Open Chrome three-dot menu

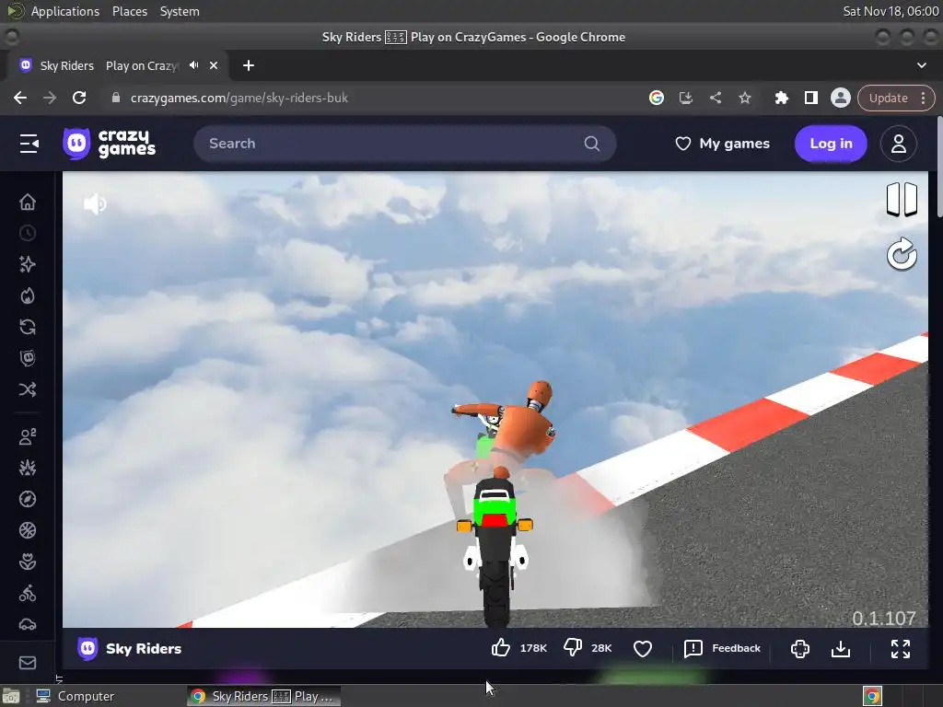(x=923, y=98)
